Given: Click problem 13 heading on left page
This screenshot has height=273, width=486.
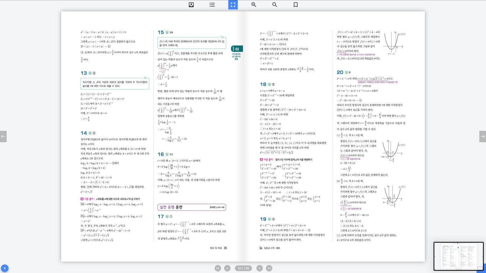Looking at the screenshot, I should (84, 73).
